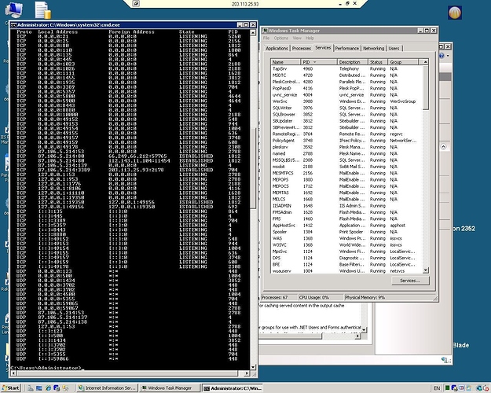Sort by Status column header
The width and height of the screenshot is (491, 393).
coord(378,62)
